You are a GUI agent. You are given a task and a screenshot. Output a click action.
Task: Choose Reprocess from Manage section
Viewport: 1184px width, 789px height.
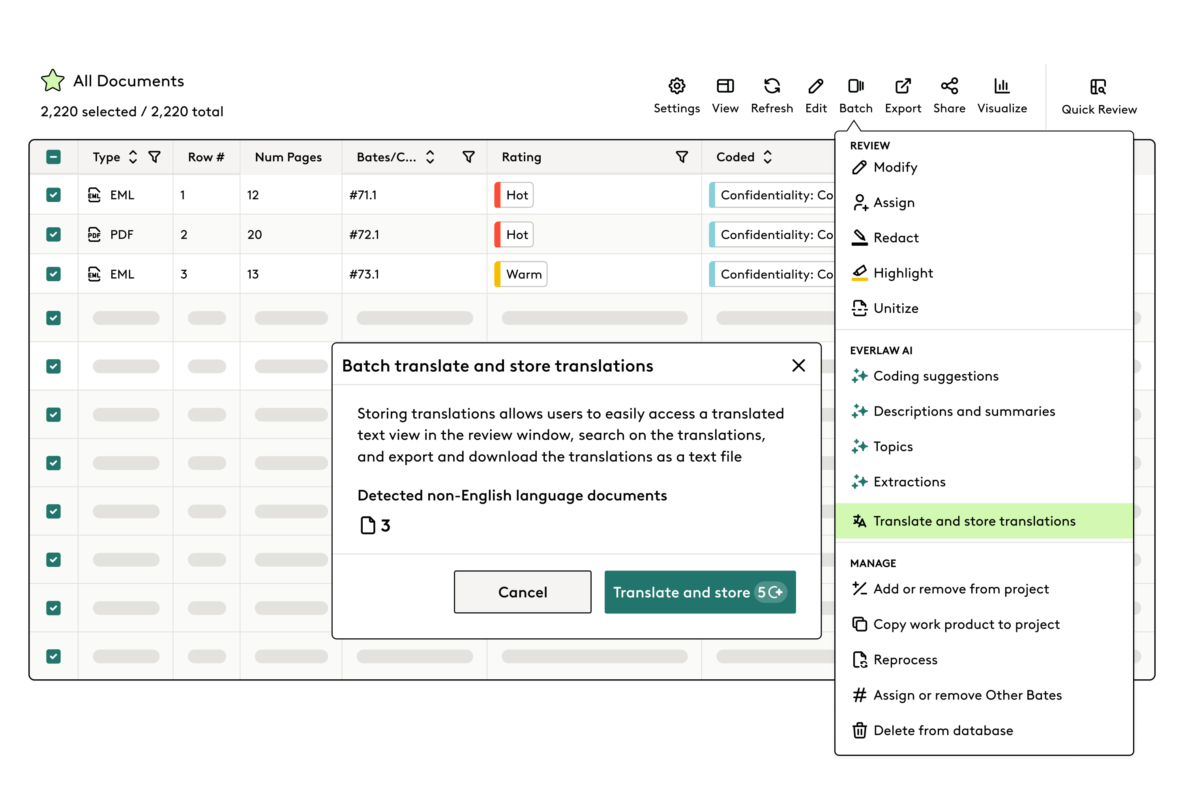pos(984,659)
